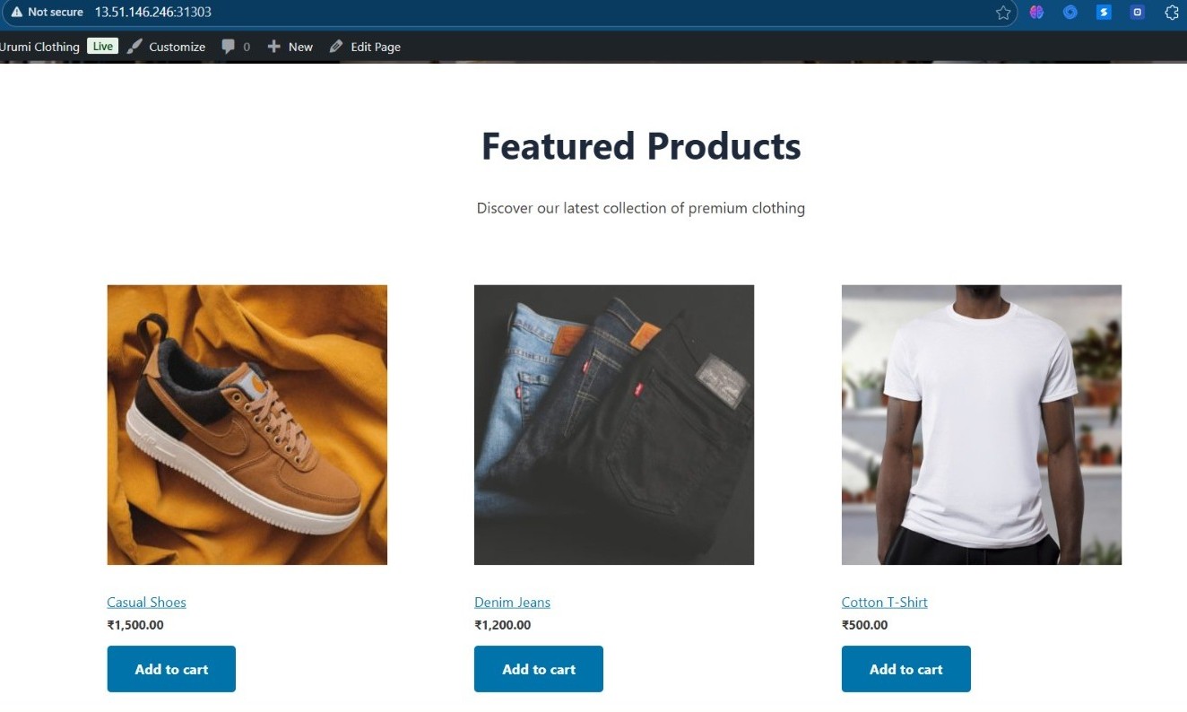Click the Denim Jeans product image
Viewport: 1187px width, 712px height.
pyautogui.click(x=614, y=425)
